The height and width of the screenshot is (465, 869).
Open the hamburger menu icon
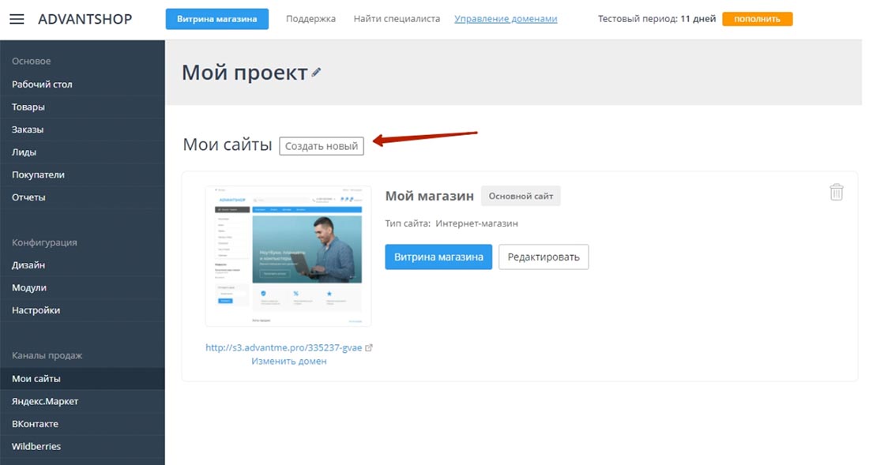point(17,19)
